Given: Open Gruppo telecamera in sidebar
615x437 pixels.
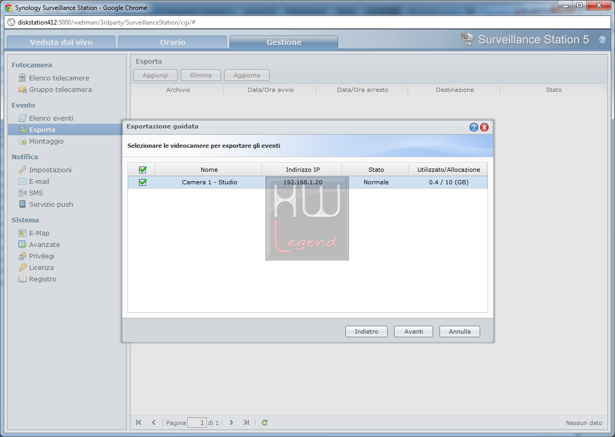Looking at the screenshot, I should click(61, 89).
